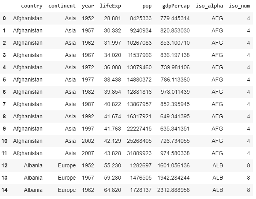Click the 'year' column header
Viewport: 256px width, 199px height.
coord(88,6)
